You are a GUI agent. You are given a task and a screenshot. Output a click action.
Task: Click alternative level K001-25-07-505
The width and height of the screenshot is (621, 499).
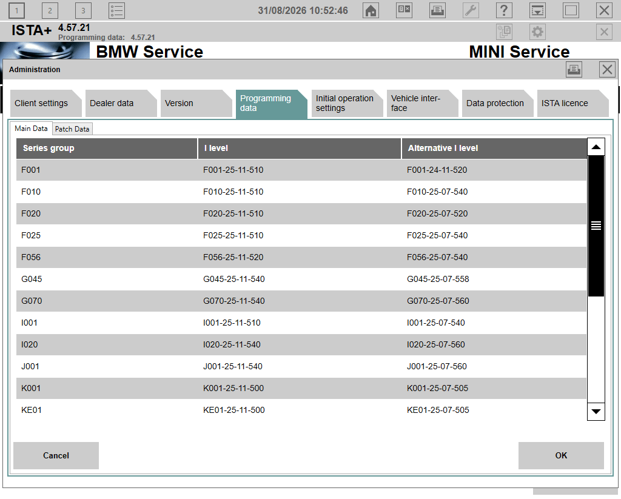438,388
